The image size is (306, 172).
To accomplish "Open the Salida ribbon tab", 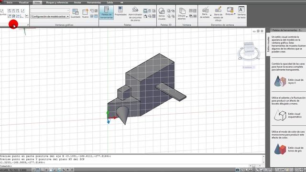I will pyautogui.click(x=110, y=2).
